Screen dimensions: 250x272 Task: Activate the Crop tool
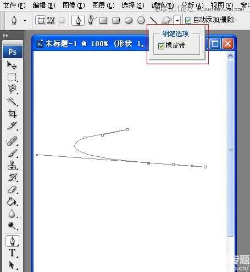(x=12, y=114)
